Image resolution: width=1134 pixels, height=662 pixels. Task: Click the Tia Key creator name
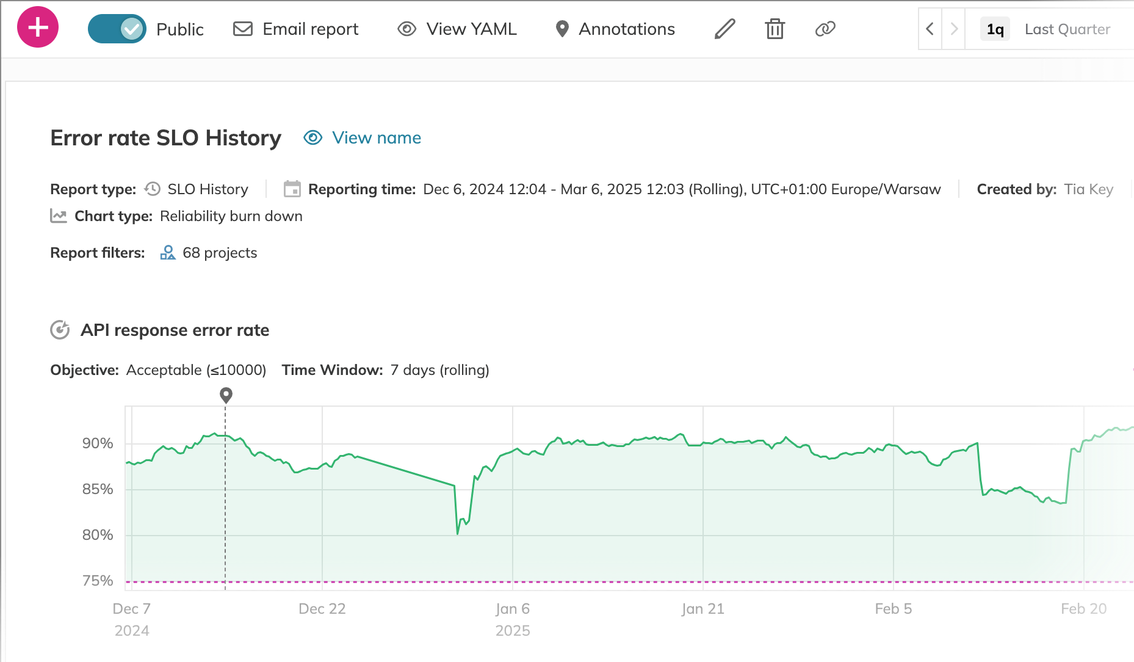[1089, 189]
